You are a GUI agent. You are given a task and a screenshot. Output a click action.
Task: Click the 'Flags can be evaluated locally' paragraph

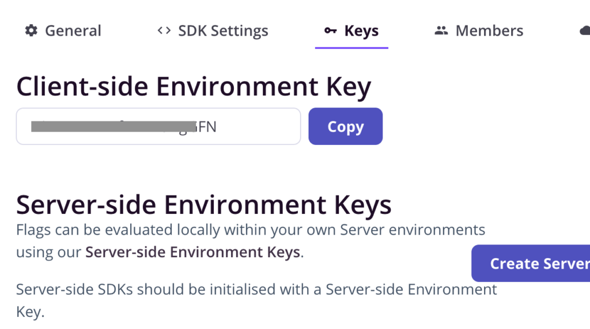(x=251, y=241)
